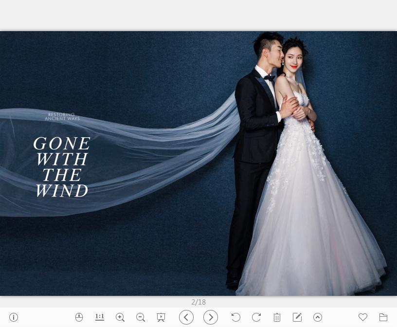397x327 pixels.
Task: Expand more options with the up-chevron circle
Action: [x=318, y=317]
